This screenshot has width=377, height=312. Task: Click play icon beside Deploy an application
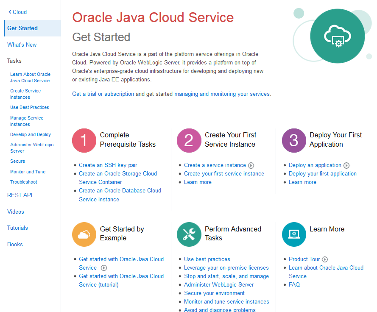click(346, 165)
